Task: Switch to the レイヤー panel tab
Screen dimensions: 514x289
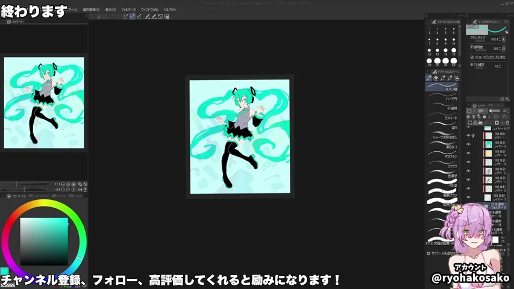Action: (x=479, y=105)
